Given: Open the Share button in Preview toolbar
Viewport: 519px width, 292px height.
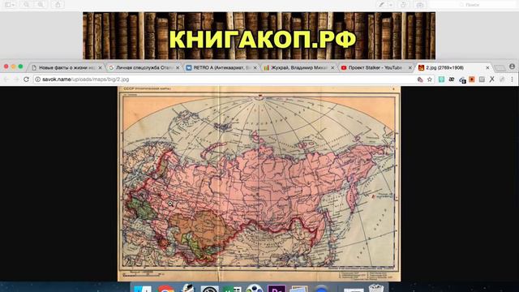Looking at the screenshot, I should pyautogui.click(x=58, y=5).
